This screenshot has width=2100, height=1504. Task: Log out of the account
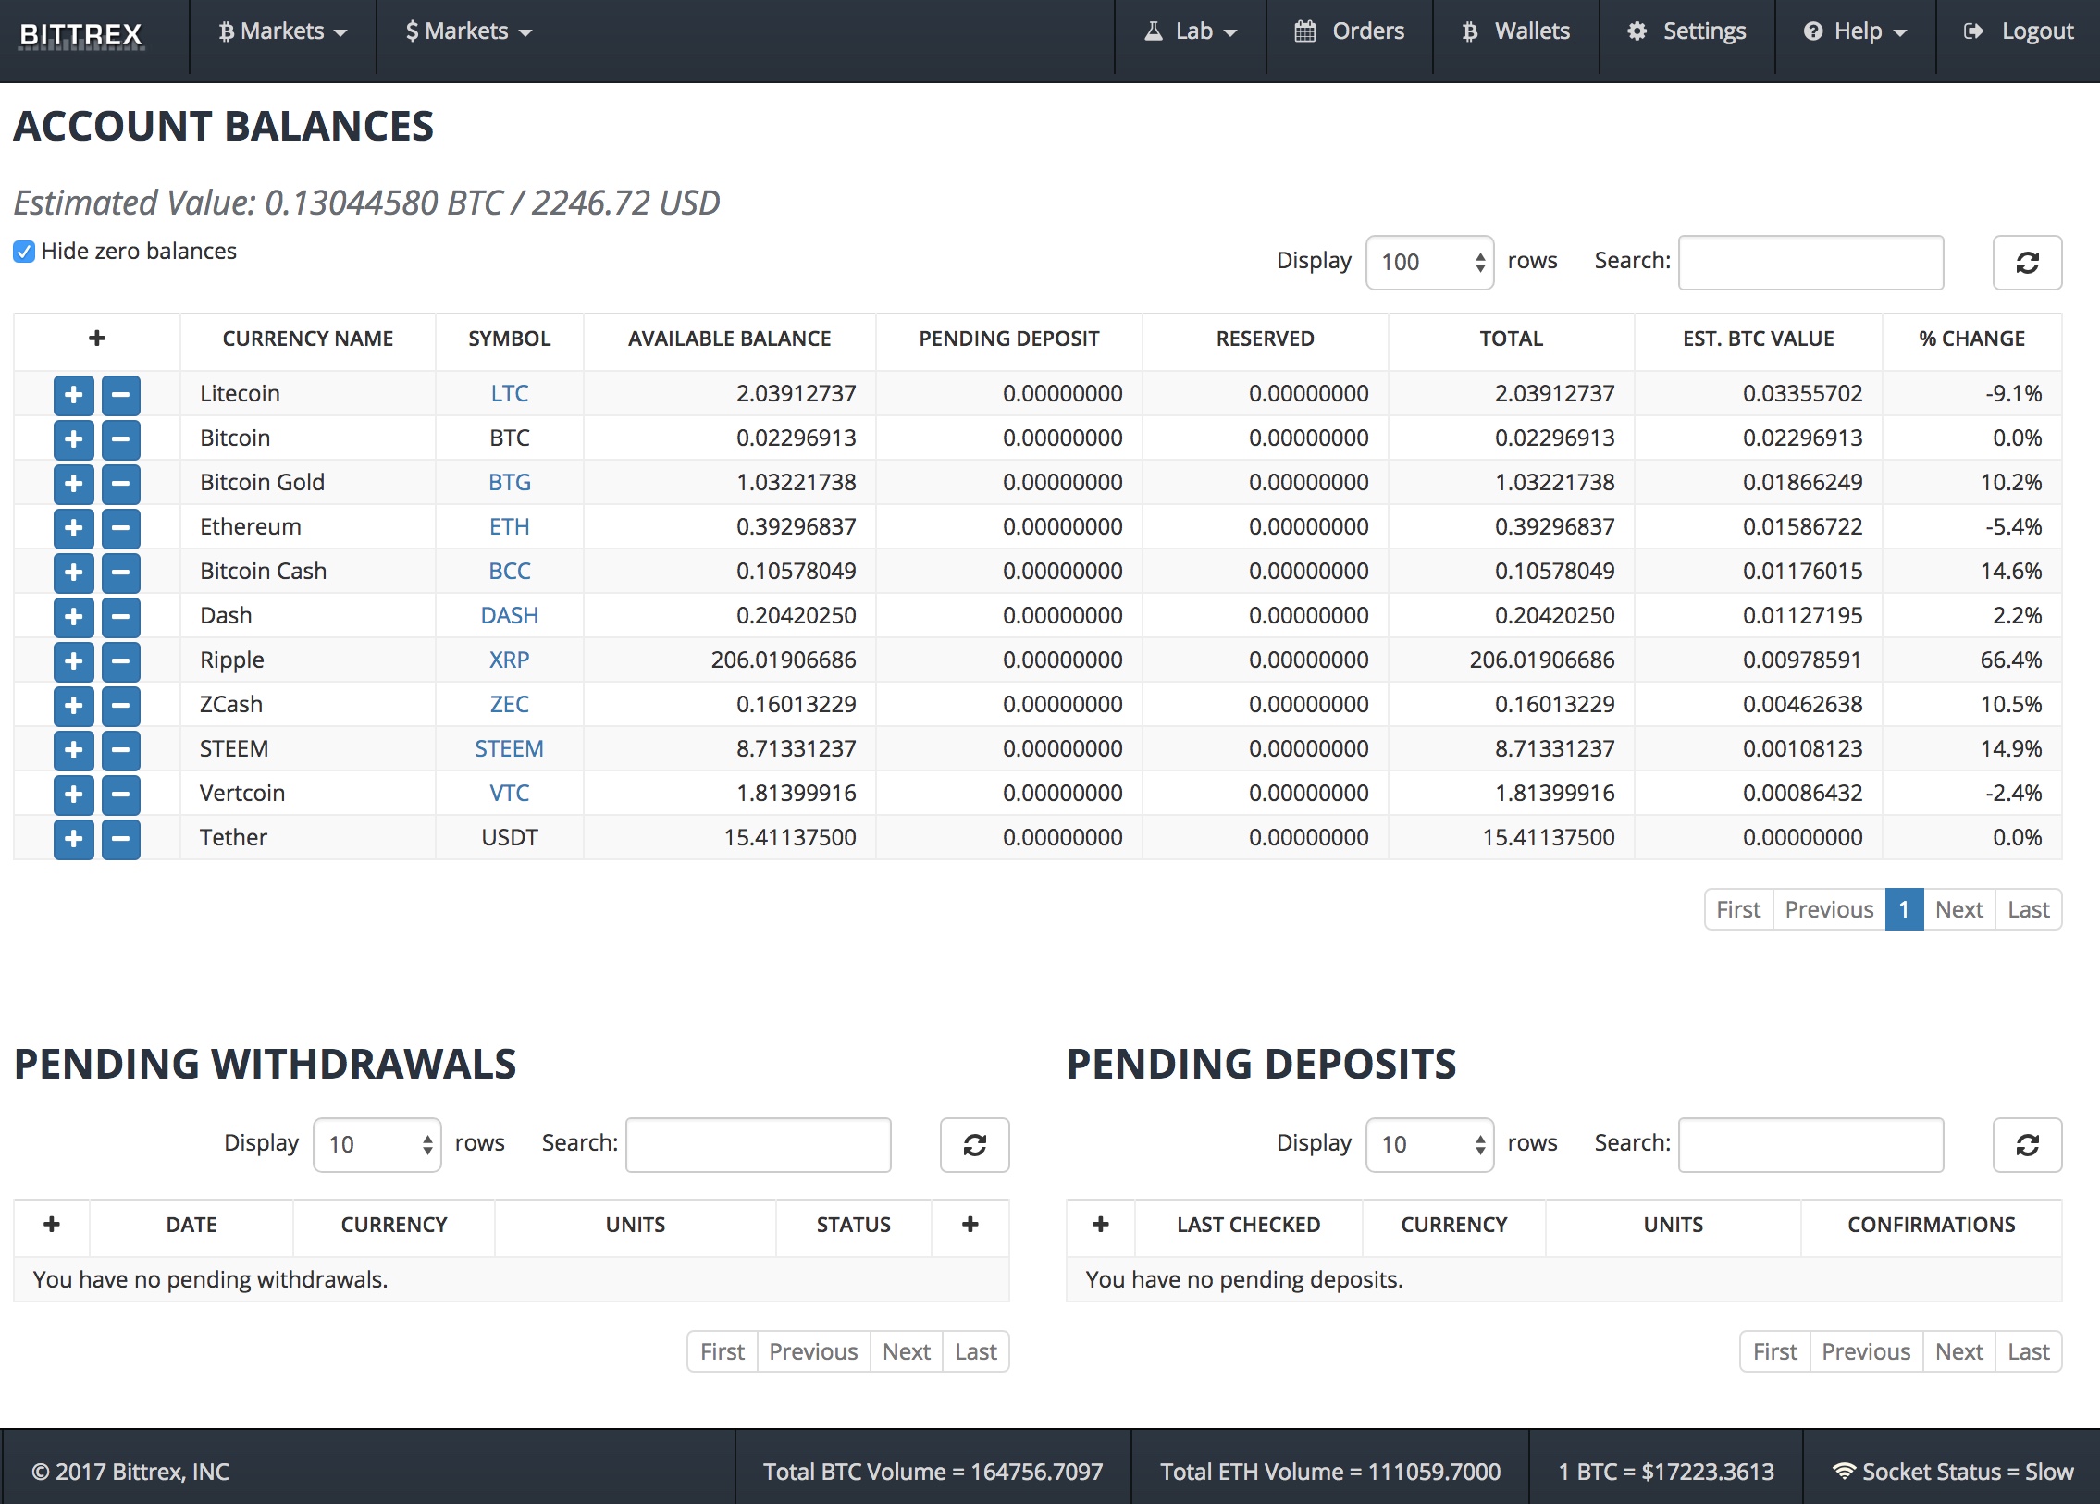(x=2019, y=31)
